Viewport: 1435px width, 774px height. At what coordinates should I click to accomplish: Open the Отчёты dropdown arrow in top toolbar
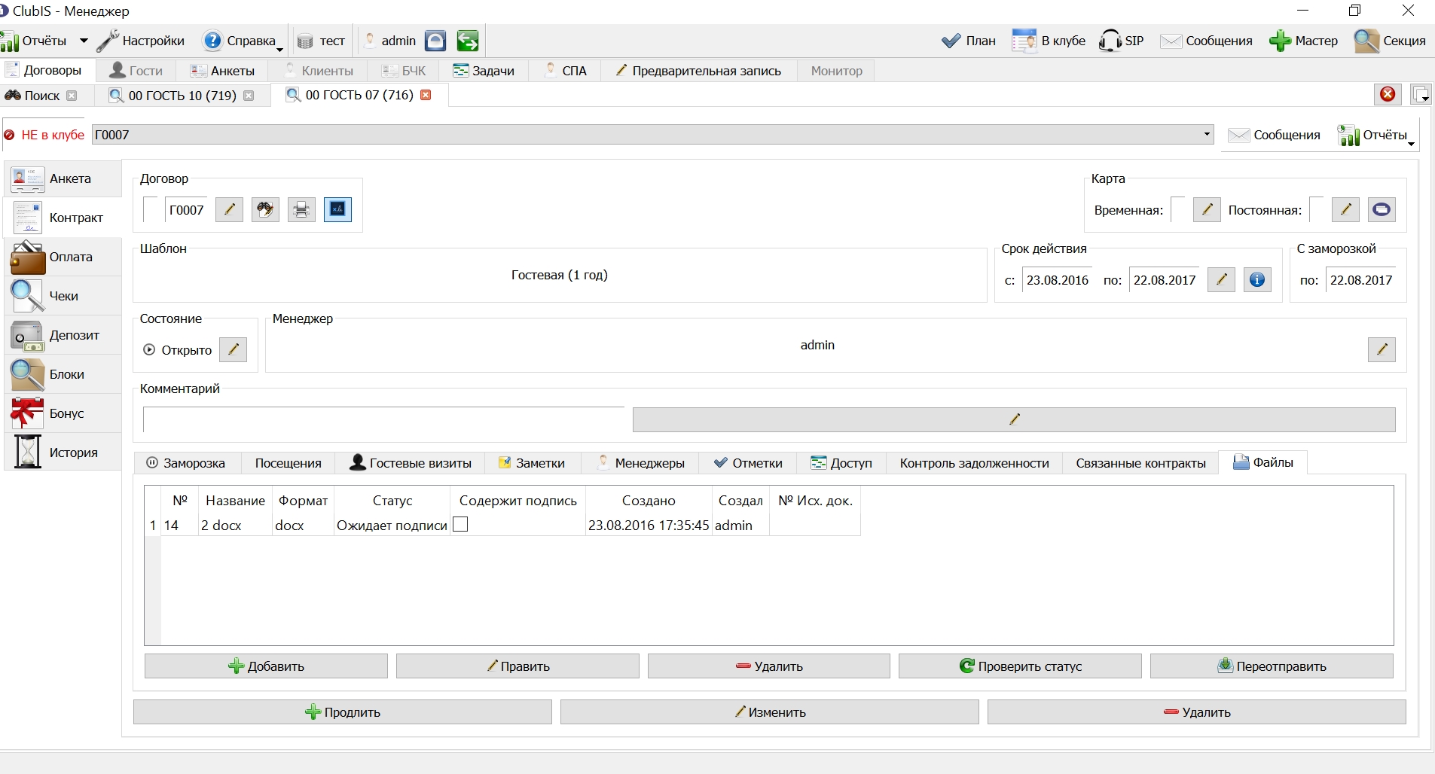coord(84,41)
